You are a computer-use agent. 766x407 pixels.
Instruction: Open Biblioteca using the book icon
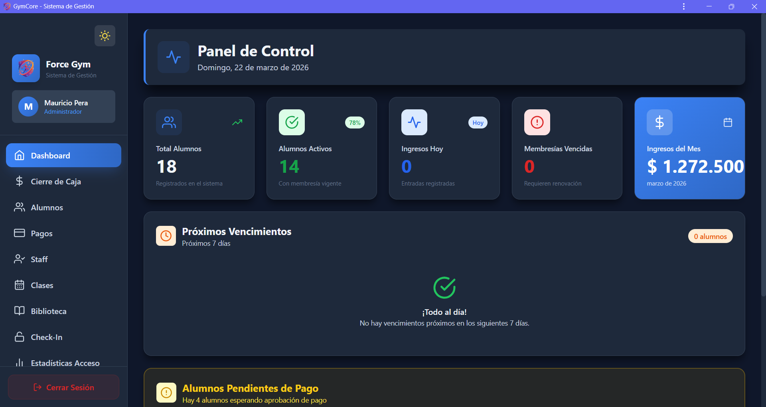pyautogui.click(x=20, y=311)
